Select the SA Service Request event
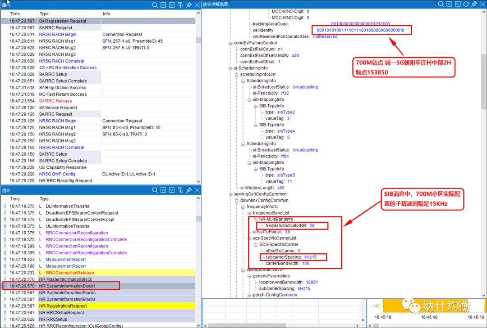This screenshot has width=487, height=328. click(98, 108)
